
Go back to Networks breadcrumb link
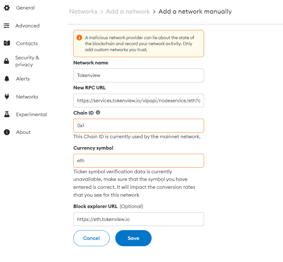83,11
